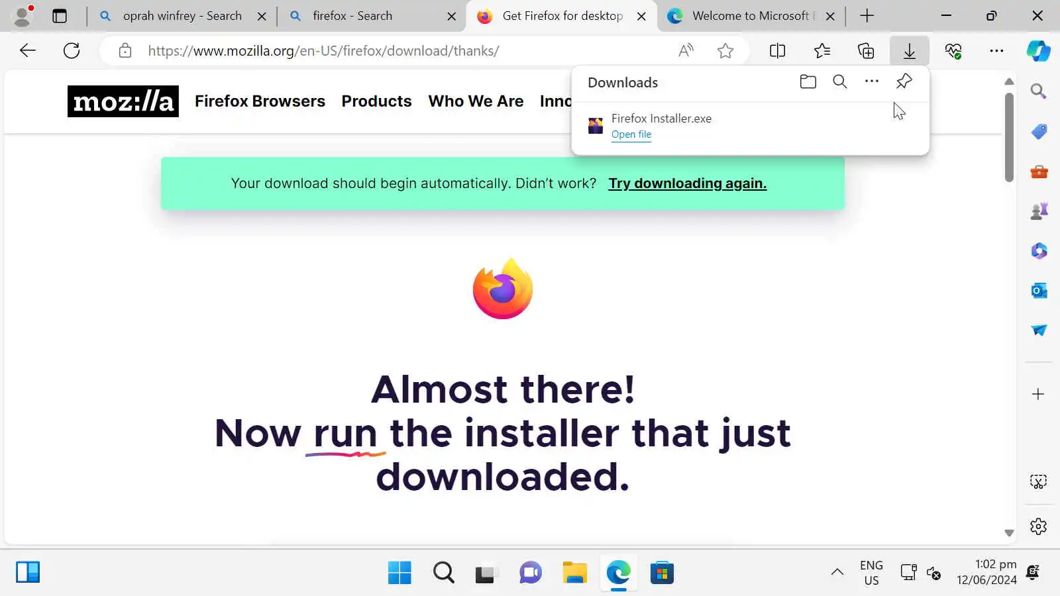Go to the Mozilla logo homepage

click(x=123, y=101)
